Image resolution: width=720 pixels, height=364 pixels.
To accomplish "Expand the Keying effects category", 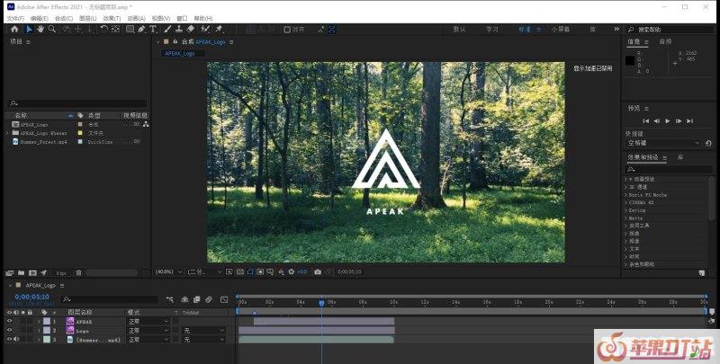I will tap(625, 210).
